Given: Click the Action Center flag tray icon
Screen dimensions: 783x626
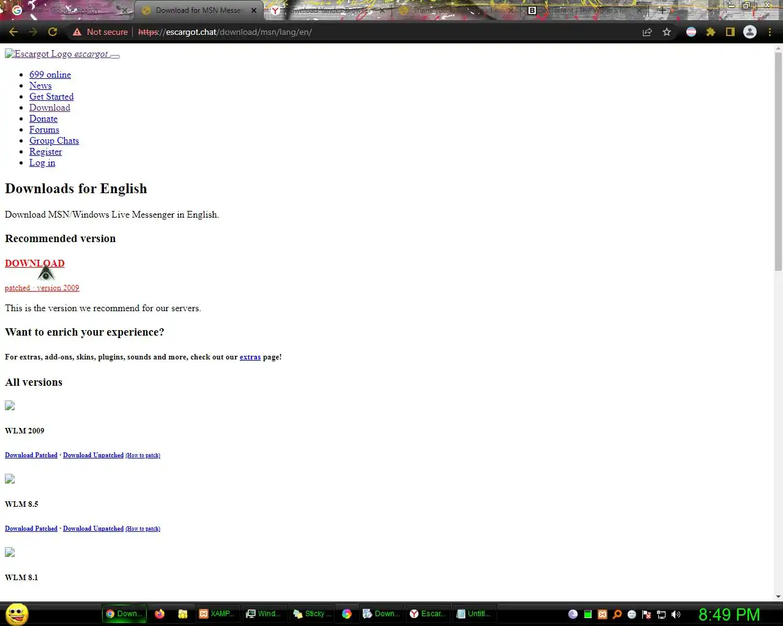Looking at the screenshot, I should (647, 614).
